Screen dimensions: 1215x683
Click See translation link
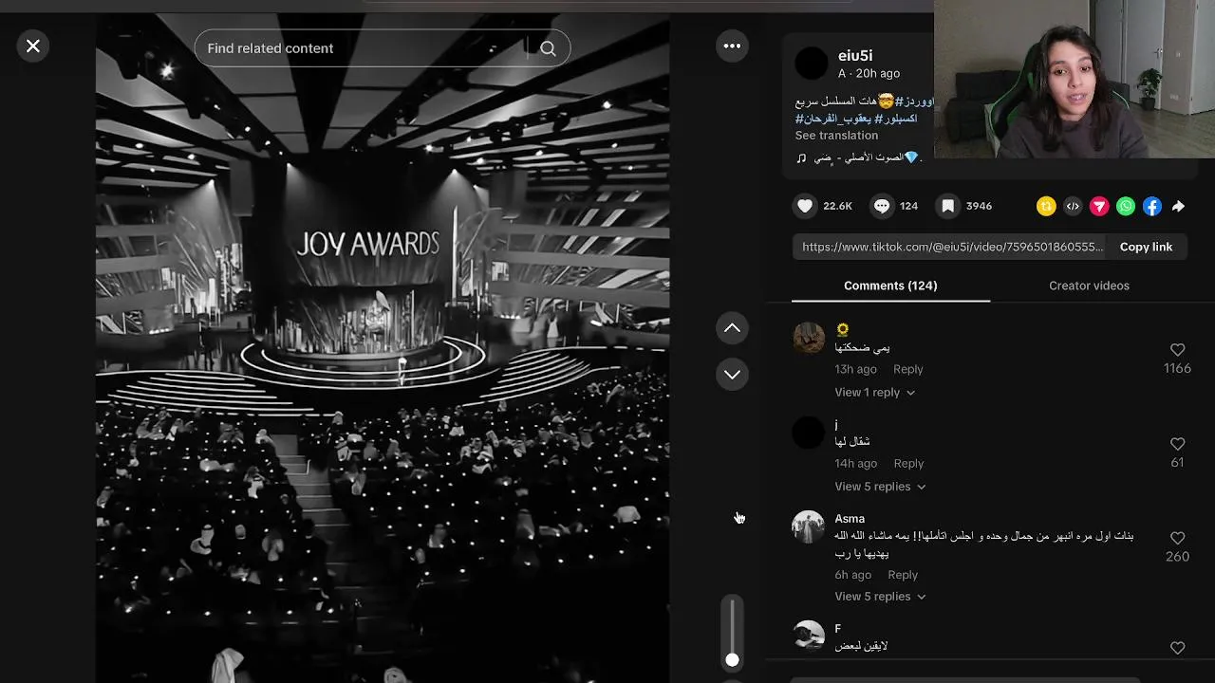coord(836,136)
